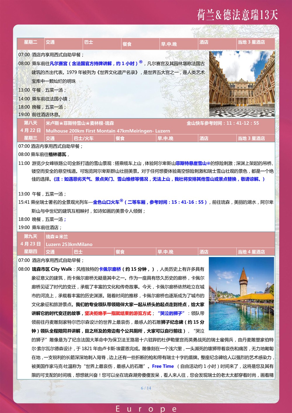This screenshot has height=413, width=292.
Task: Select the 第八天 4月22日 day header cell
Action: point(30,127)
